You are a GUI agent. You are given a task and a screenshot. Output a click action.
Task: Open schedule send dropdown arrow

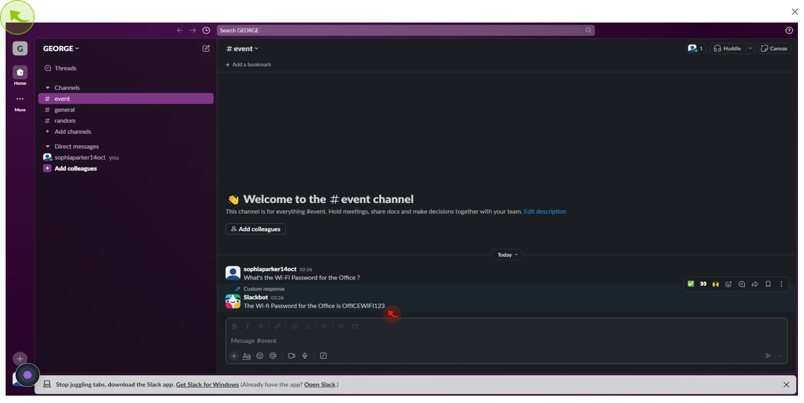(780, 356)
